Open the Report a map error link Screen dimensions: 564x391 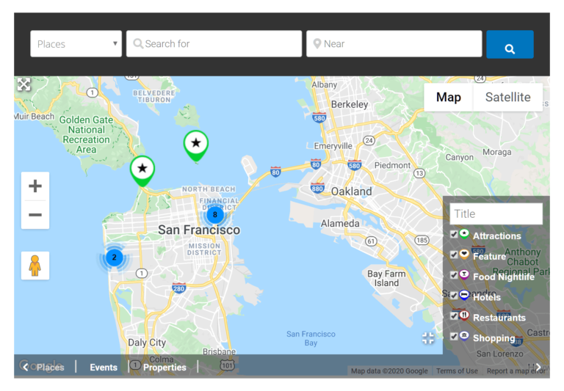pos(516,371)
